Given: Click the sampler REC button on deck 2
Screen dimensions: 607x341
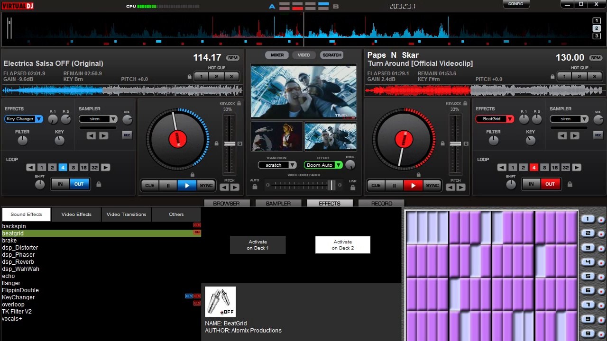Looking at the screenshot, I should 598,135.
